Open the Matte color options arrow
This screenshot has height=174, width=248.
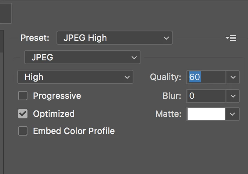233,114
